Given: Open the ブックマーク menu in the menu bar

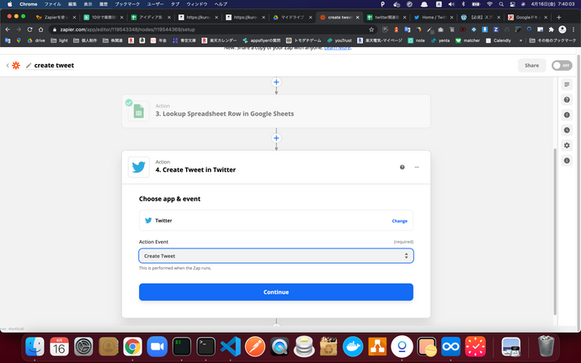Looking at the screenshot, I should (x=127, y=4).
